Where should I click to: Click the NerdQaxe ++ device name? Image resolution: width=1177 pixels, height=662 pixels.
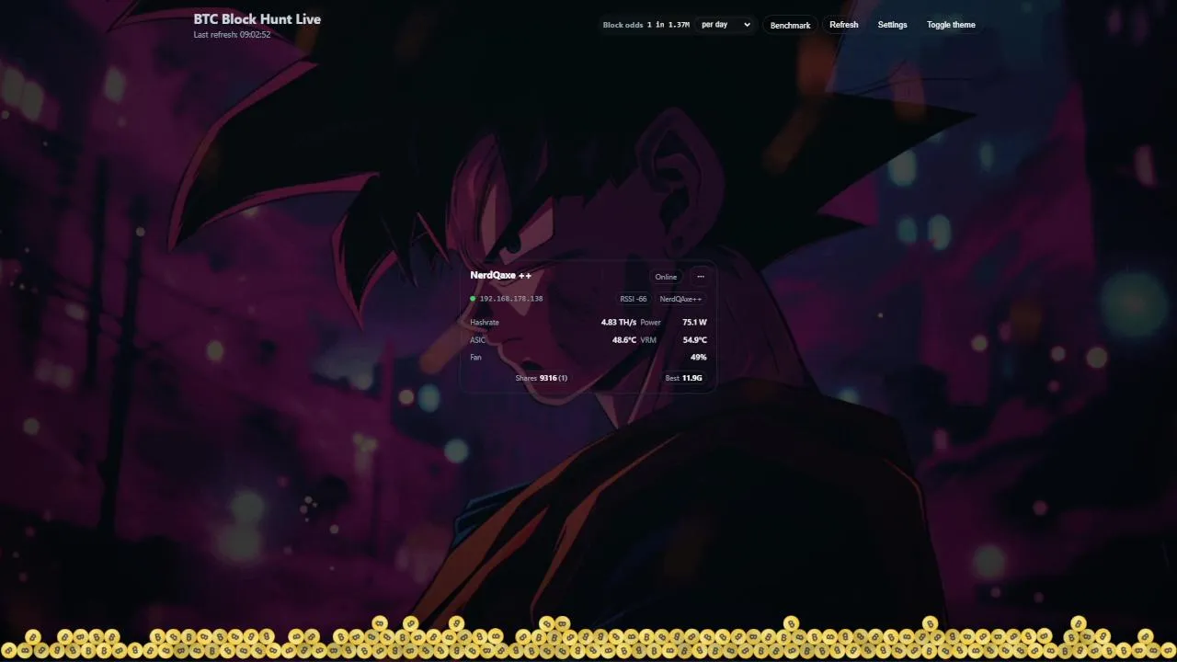tap(500, 275)
